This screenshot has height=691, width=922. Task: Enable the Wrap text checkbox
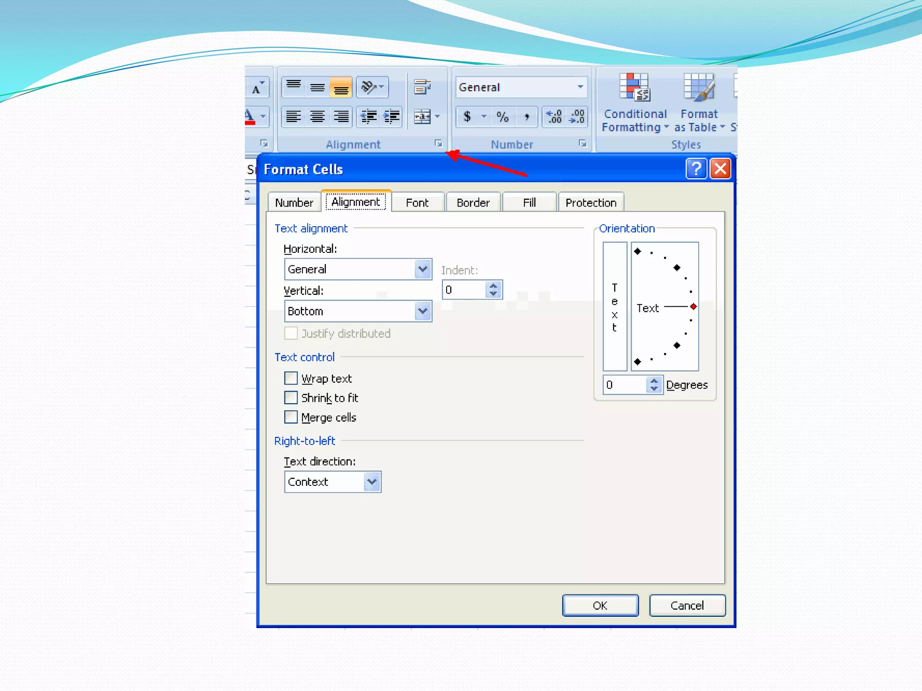(x=291, y=378)
